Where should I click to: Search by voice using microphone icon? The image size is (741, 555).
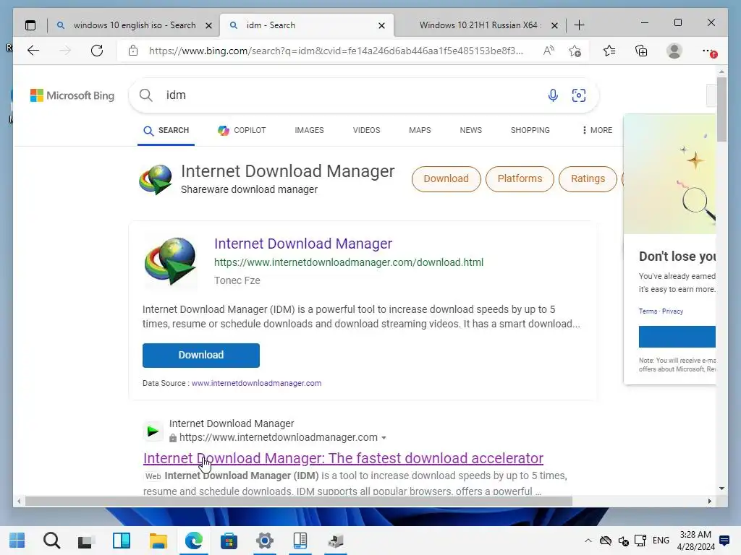click(x=553, y=95)
